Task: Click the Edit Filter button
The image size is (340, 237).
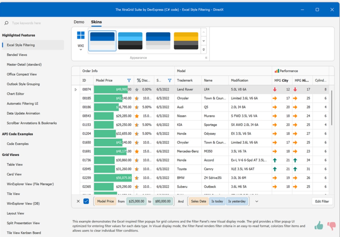Action: click(x=322, y=201)
